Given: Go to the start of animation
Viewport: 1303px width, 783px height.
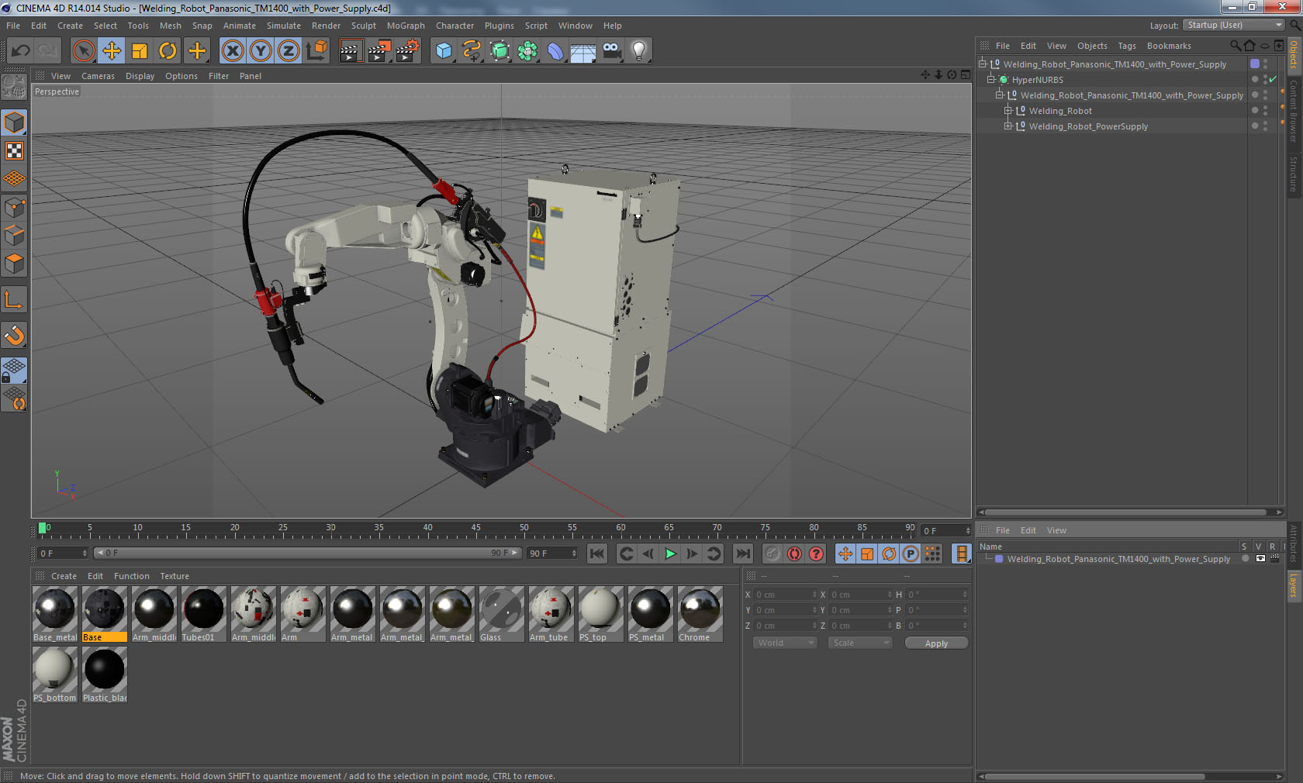Looking at the screenshot, I should [x=596, y=554].
